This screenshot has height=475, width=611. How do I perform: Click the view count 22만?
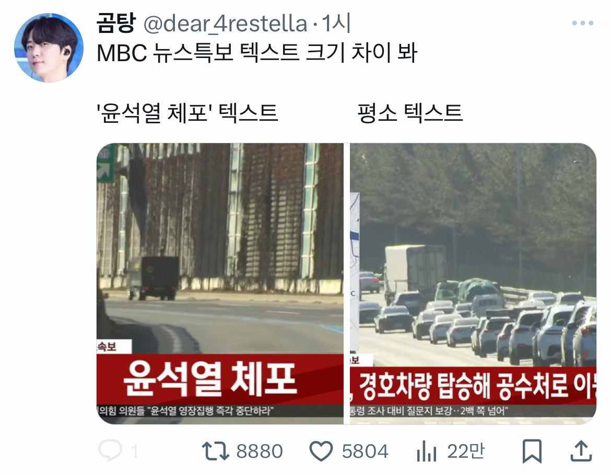tap(466, 451)
